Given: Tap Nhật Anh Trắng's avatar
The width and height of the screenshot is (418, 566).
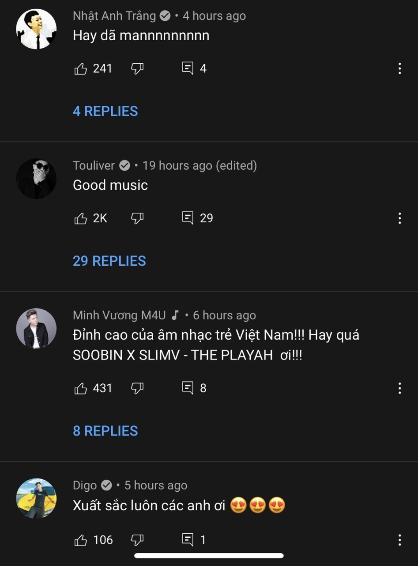Looking at the screenshot, I should pyautogui.click(x=36, y=29).
